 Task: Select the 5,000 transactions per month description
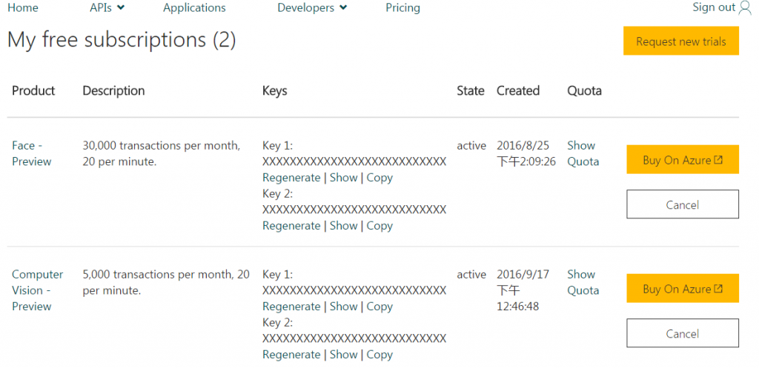click(x=166, y=282)
